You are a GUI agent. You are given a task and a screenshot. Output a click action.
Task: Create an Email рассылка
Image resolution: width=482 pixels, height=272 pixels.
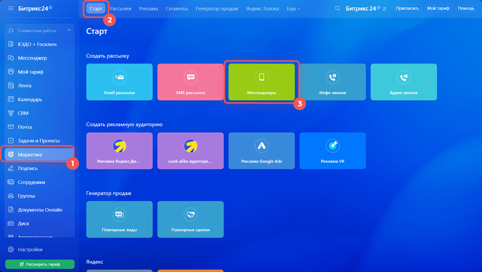(119, 82)
